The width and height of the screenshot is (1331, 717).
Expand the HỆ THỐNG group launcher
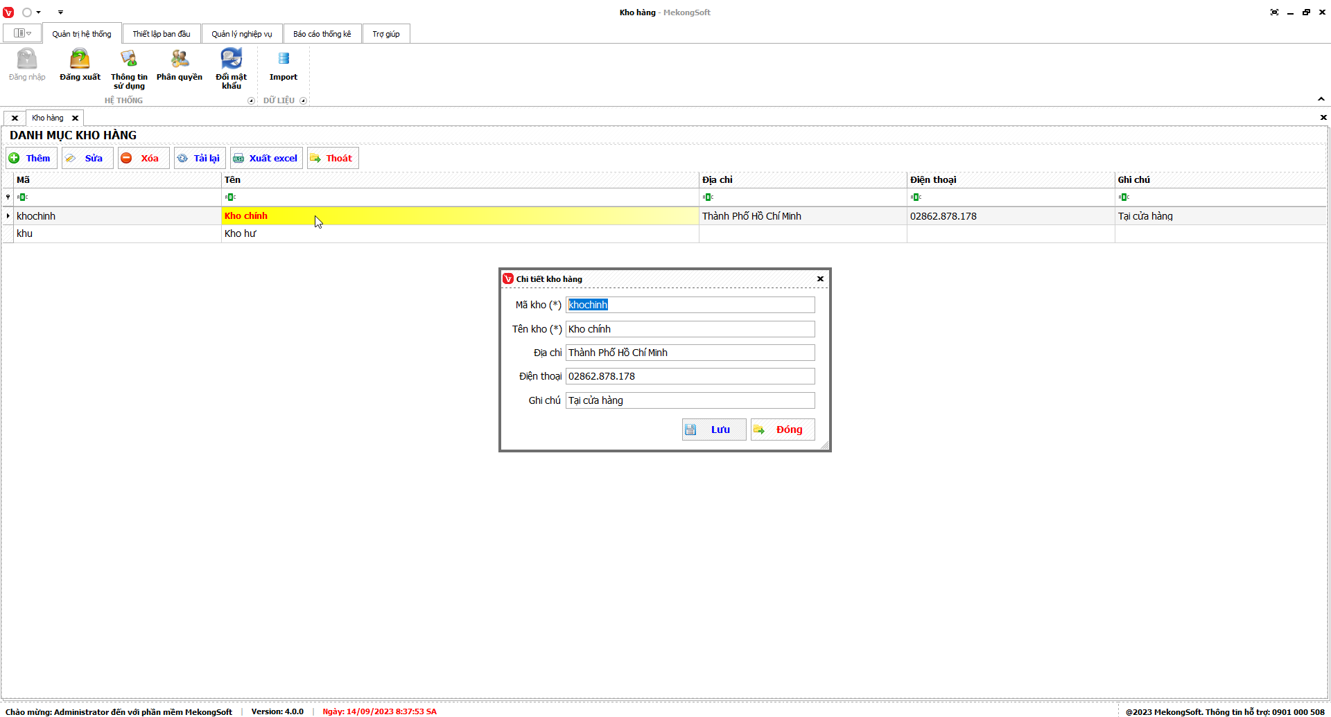pos(251,100)
